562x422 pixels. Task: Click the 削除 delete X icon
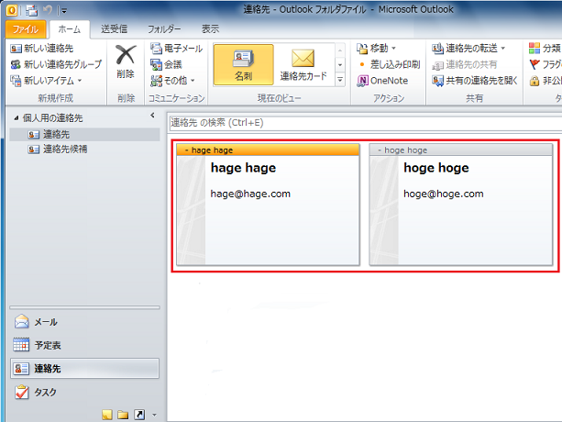tap(126, 55)
